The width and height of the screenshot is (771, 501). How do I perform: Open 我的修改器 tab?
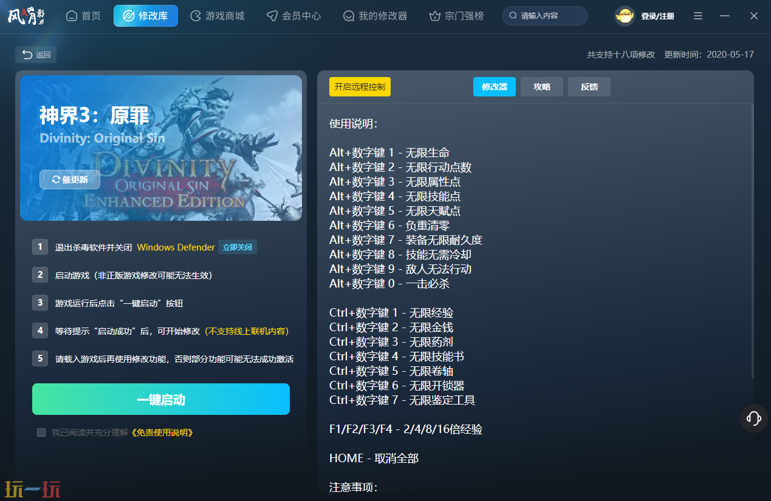click(375, 16)
